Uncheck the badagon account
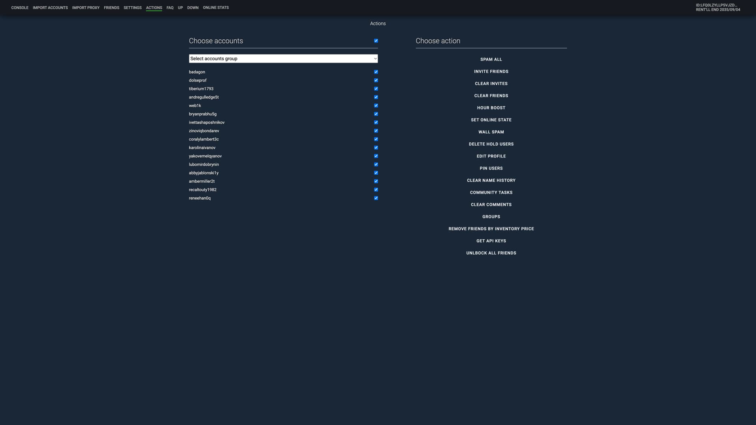The height and width of the screenshot is (425, 756). 376,72
